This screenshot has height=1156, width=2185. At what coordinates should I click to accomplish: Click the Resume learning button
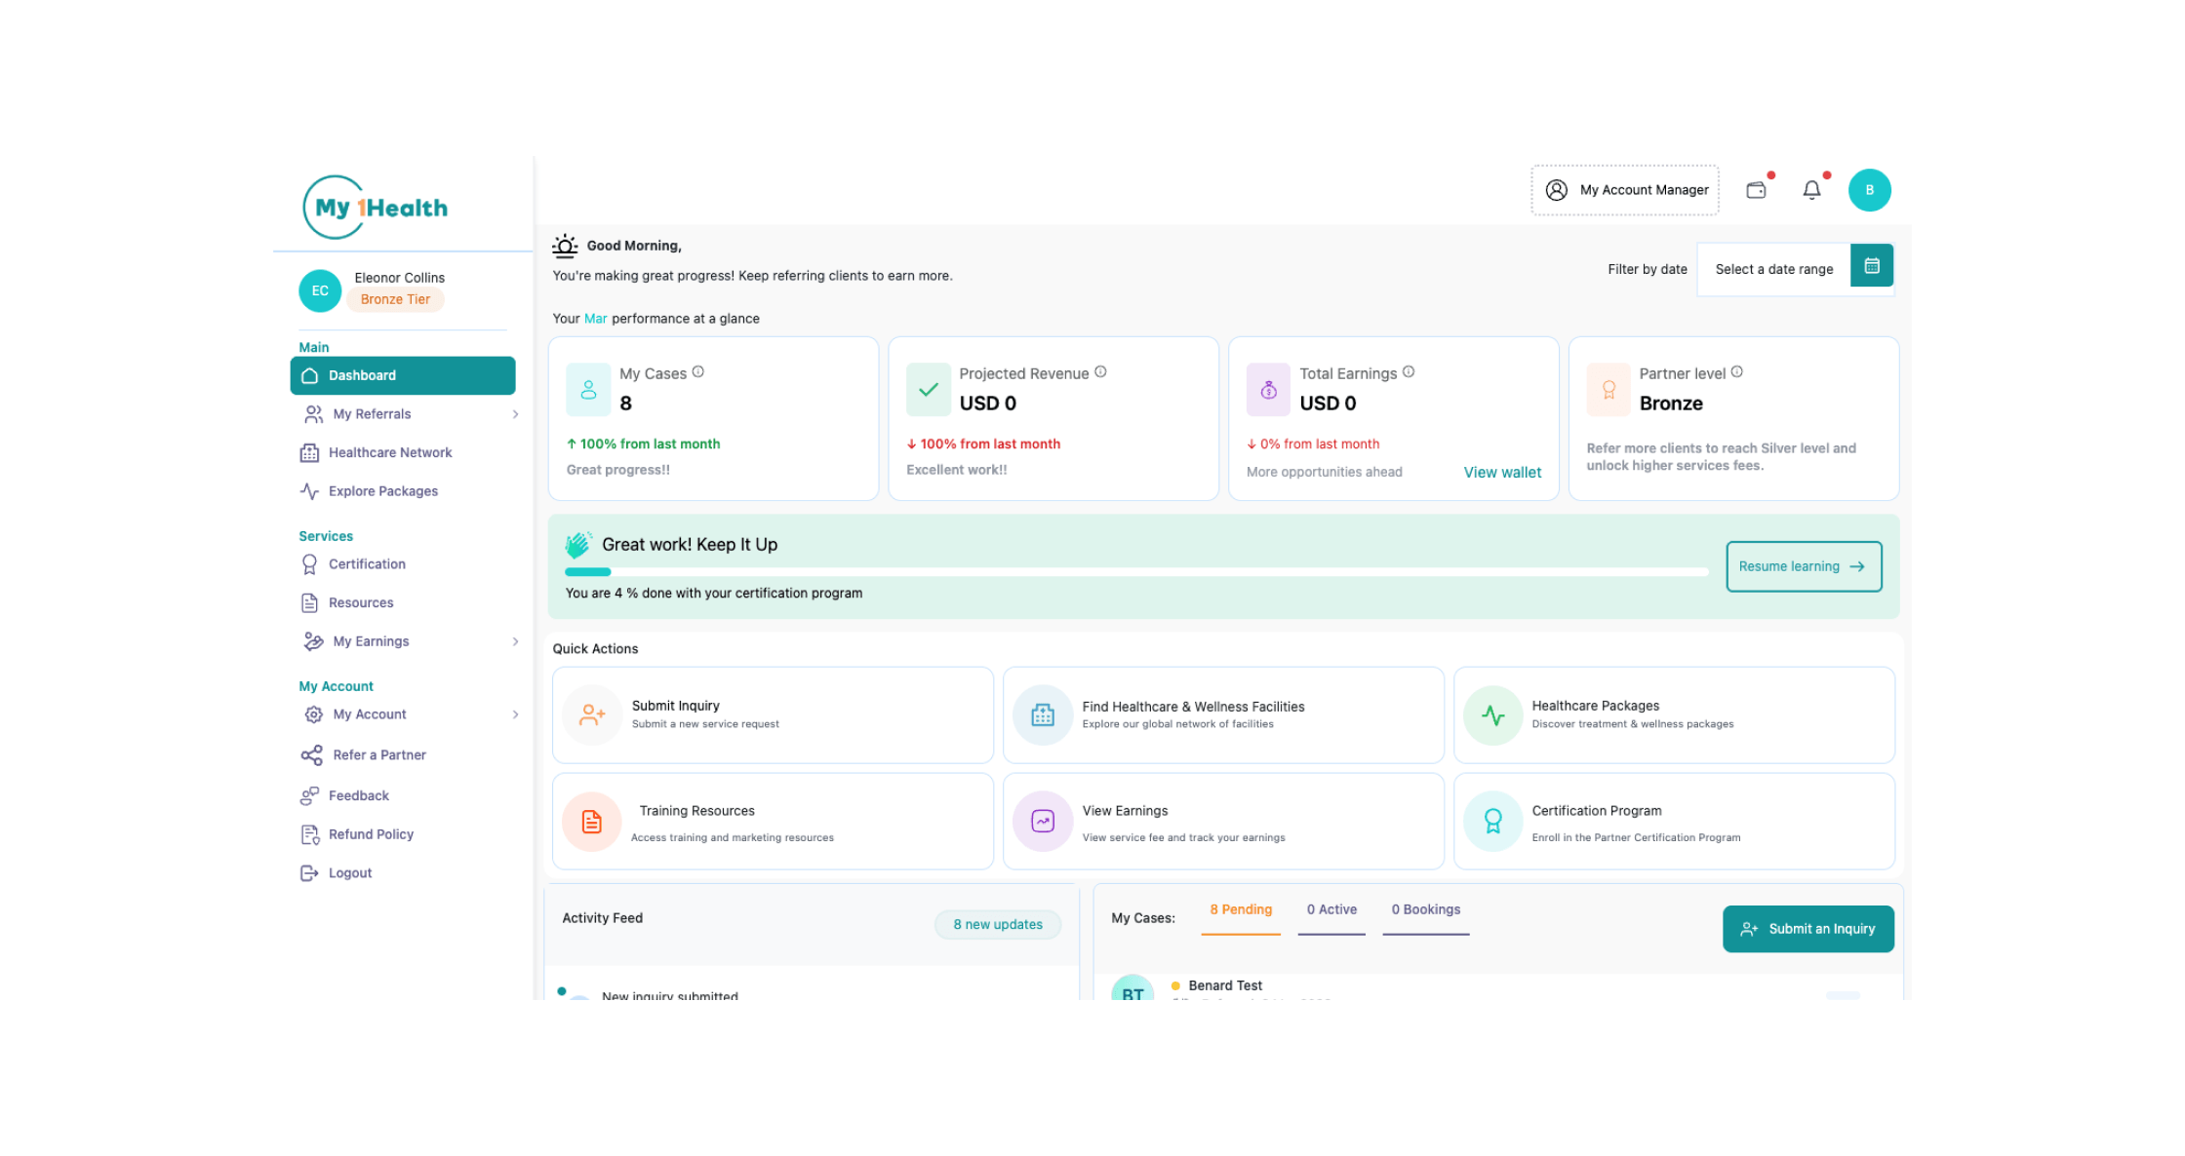click(x=1804, y=566)
